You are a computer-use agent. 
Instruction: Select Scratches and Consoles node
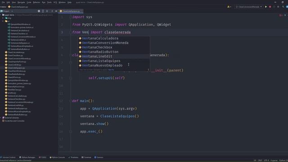(x=14, y=121)
